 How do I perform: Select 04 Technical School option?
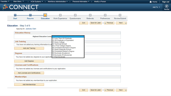point(68,44)
